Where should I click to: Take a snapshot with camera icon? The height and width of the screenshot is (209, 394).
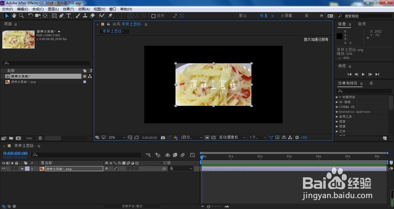(163, 137)
